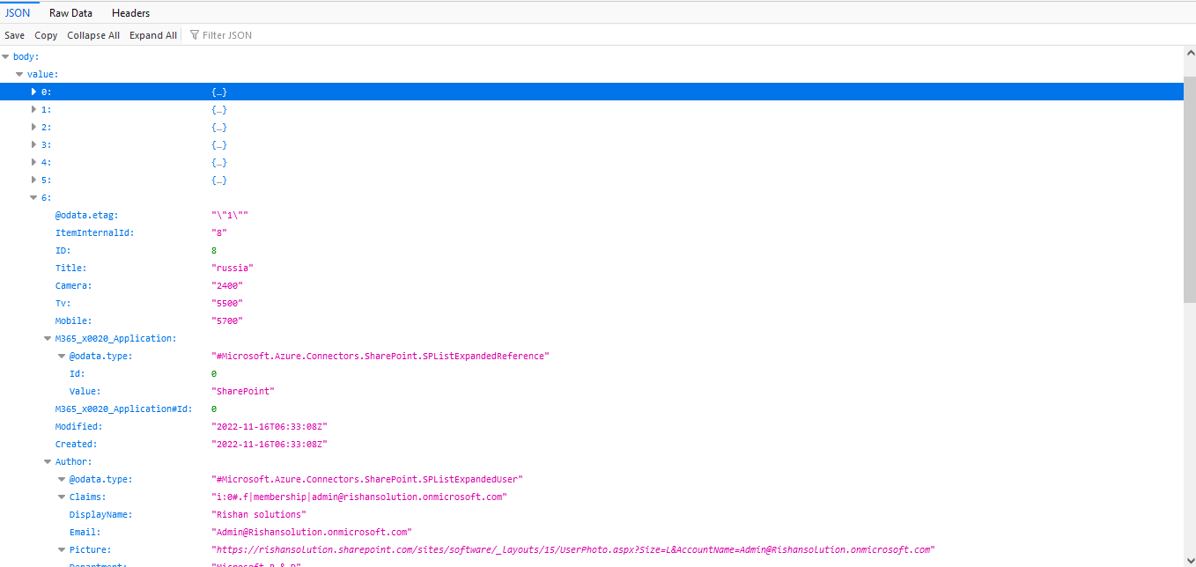Image resolution: width=1196 pixels, height=567 pixels.
Task: Click the vertical scrollbar down arrow
Action: [1189, 560]
